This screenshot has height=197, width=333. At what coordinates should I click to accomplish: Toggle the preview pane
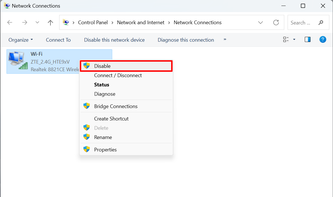pyautogui.click(x=307, y=39)
